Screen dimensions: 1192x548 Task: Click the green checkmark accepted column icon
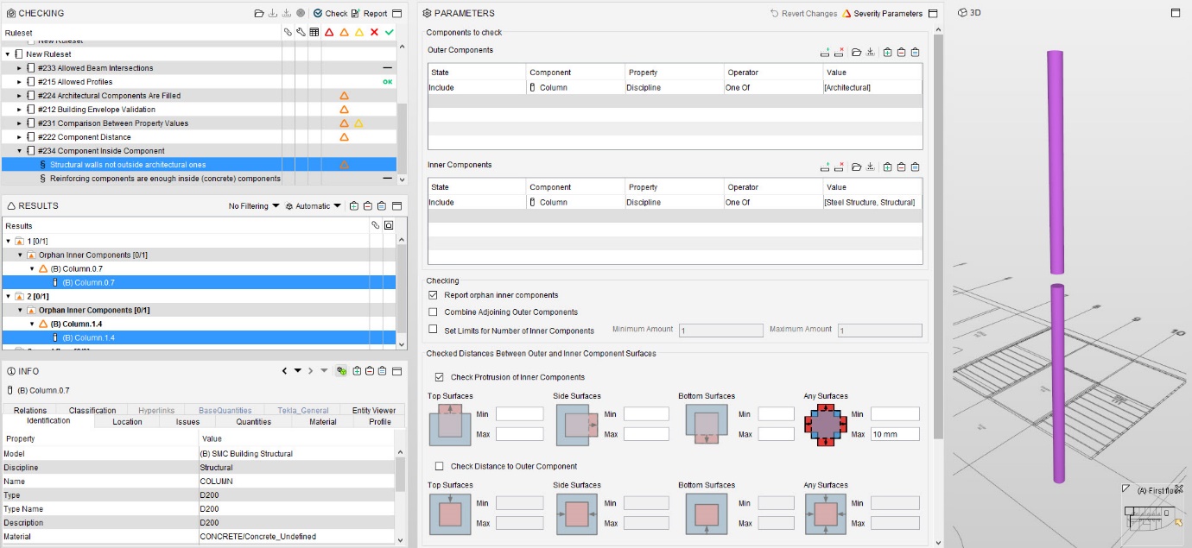tap(389, 33)
